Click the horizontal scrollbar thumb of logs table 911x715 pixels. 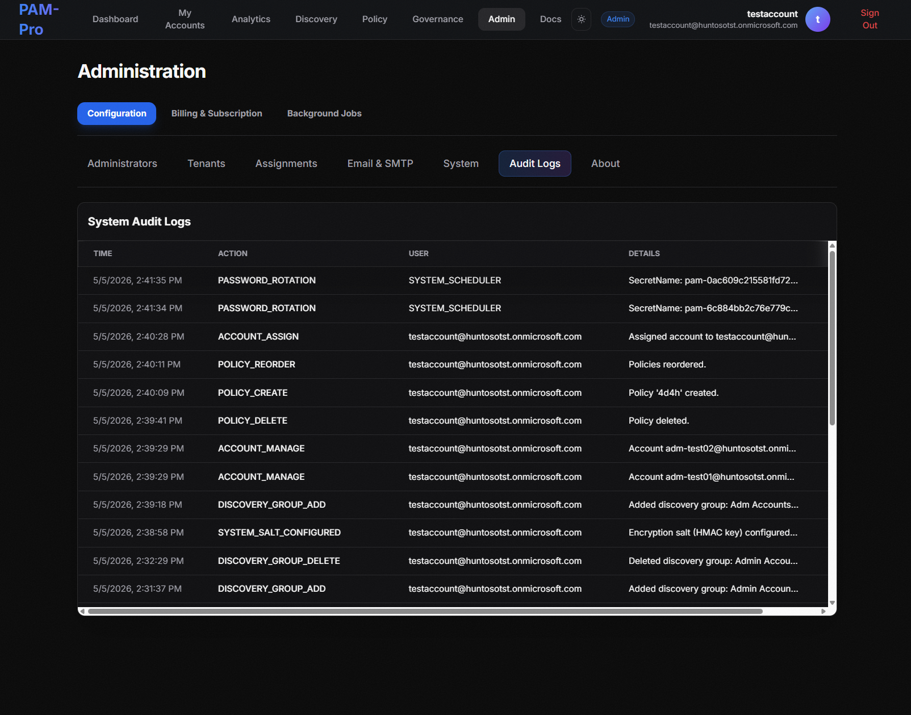coord(425,612)
